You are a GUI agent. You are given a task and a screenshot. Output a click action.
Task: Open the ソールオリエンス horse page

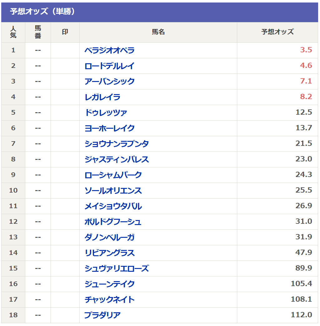coord(113,191)
